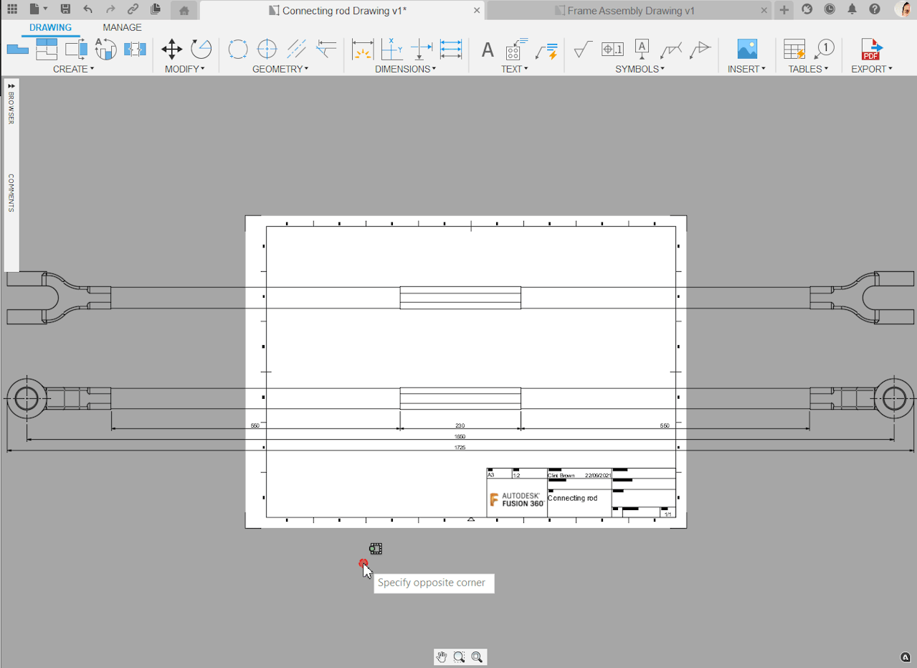
Task: Click the 'Connecting rod' title block text
Action: click(x=572, y=498)
